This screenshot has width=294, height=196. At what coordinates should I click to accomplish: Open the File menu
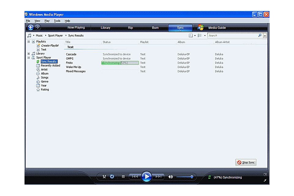point(28,21)
